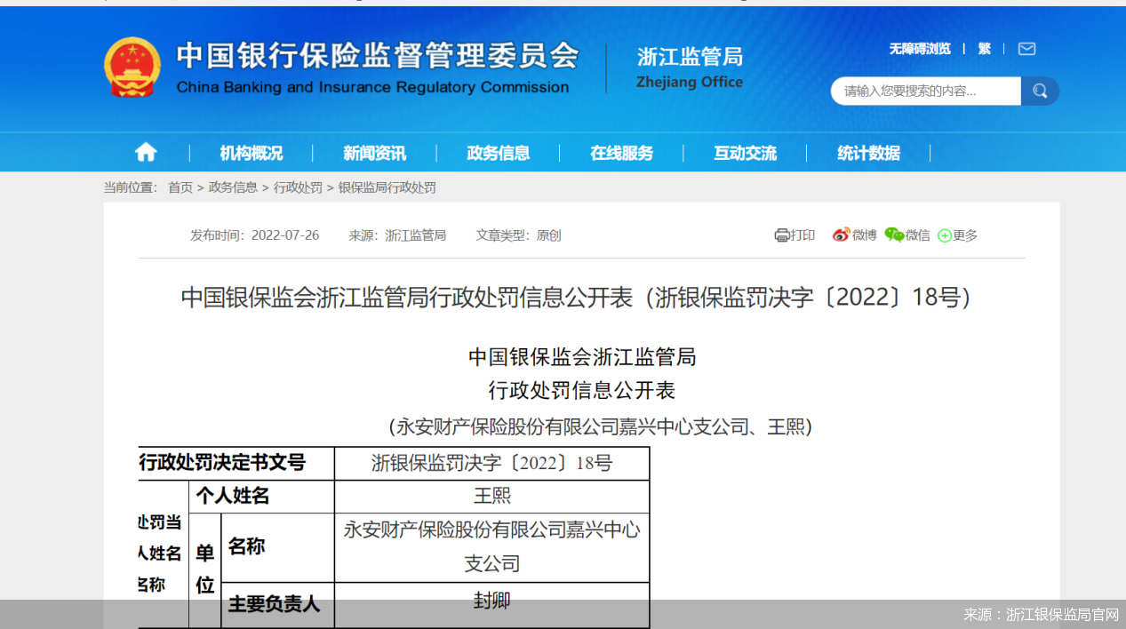Open the 互动交流 menu
The height and width of the screenshot is (629, 1126).
pos(745,153)
